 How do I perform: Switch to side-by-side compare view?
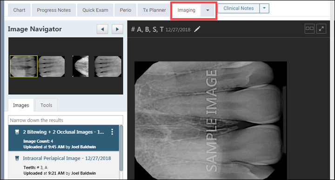(309, 29)
